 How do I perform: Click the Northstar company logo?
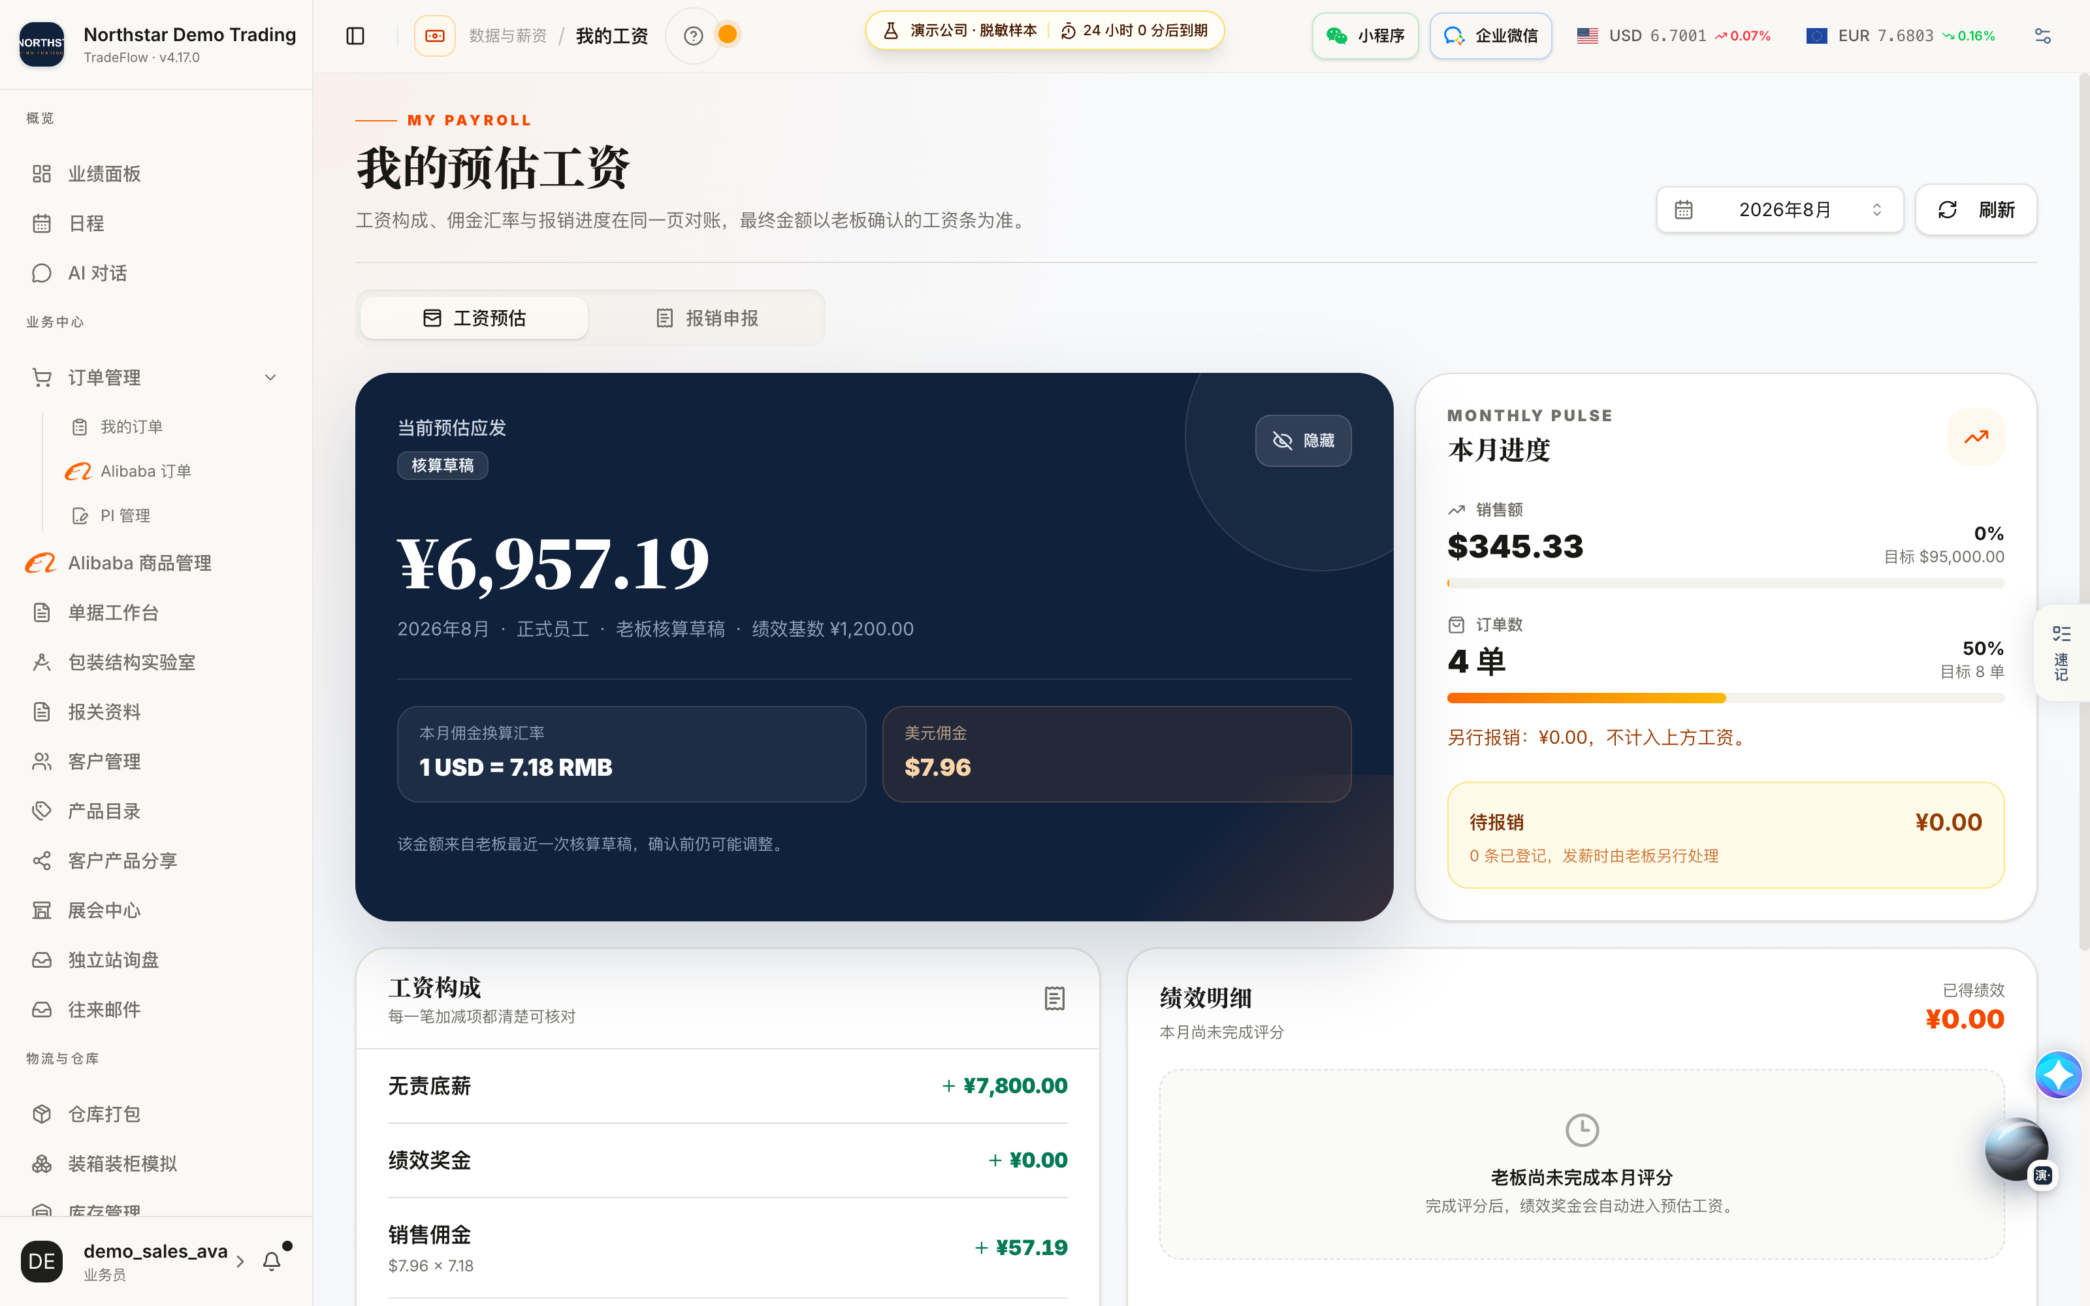(41, 43)
